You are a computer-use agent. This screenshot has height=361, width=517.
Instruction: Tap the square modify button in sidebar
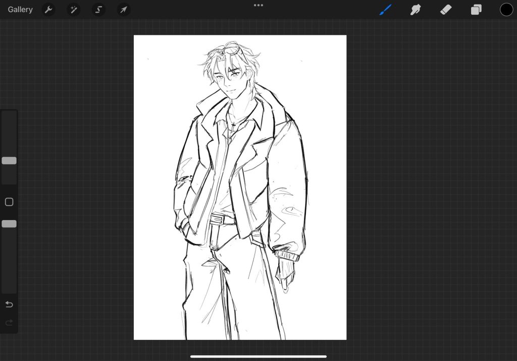9,202
